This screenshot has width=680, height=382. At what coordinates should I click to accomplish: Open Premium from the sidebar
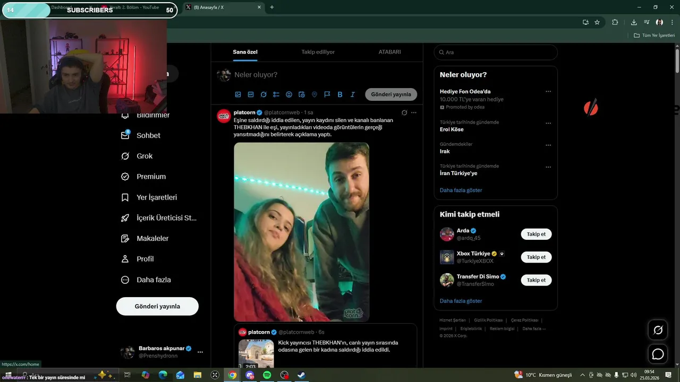(x=144, y=177)
